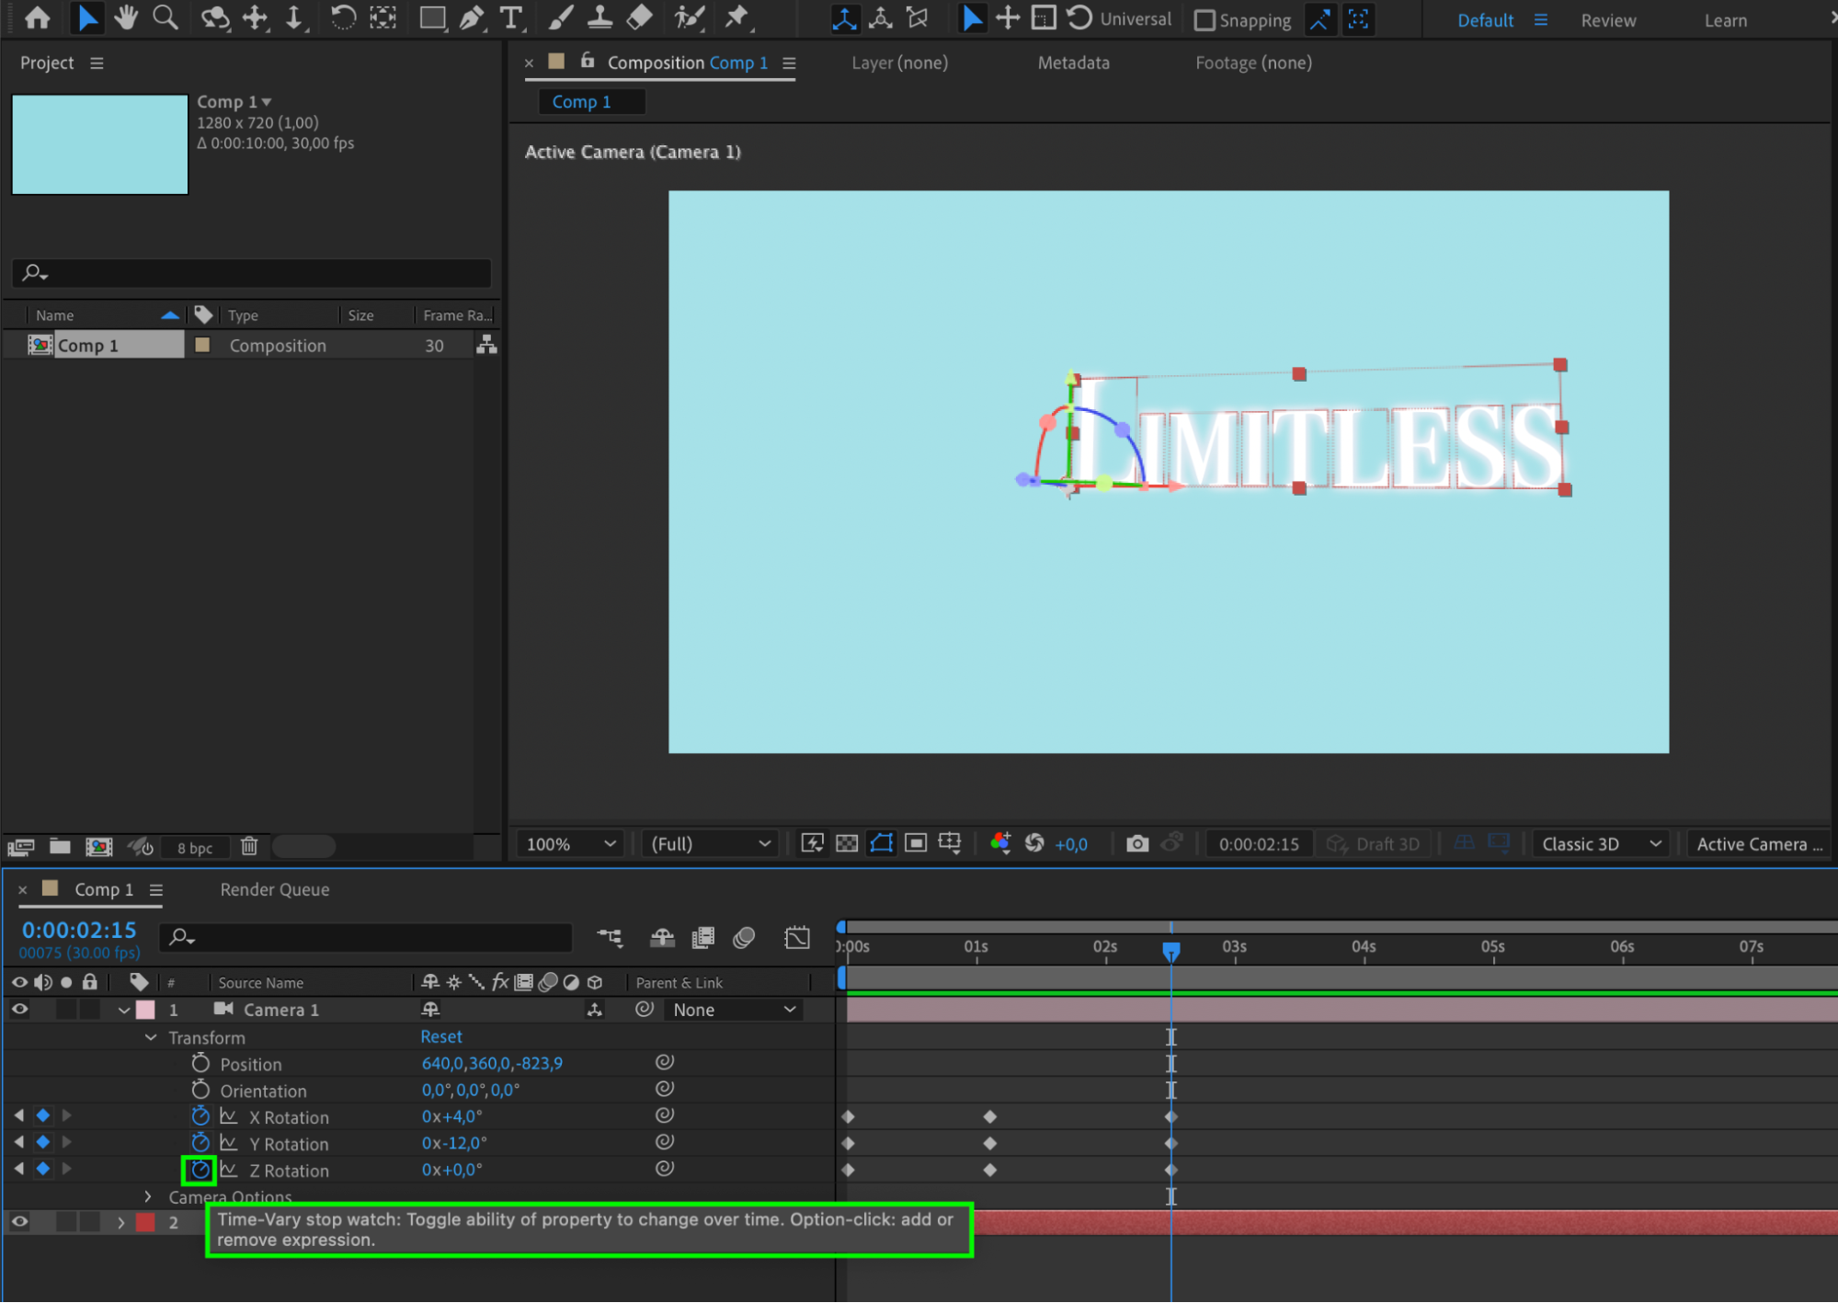The height and width of the screenshot is (1303, 1838).
Task: Click Reset next to Transform
Action: coord(441,1036)
